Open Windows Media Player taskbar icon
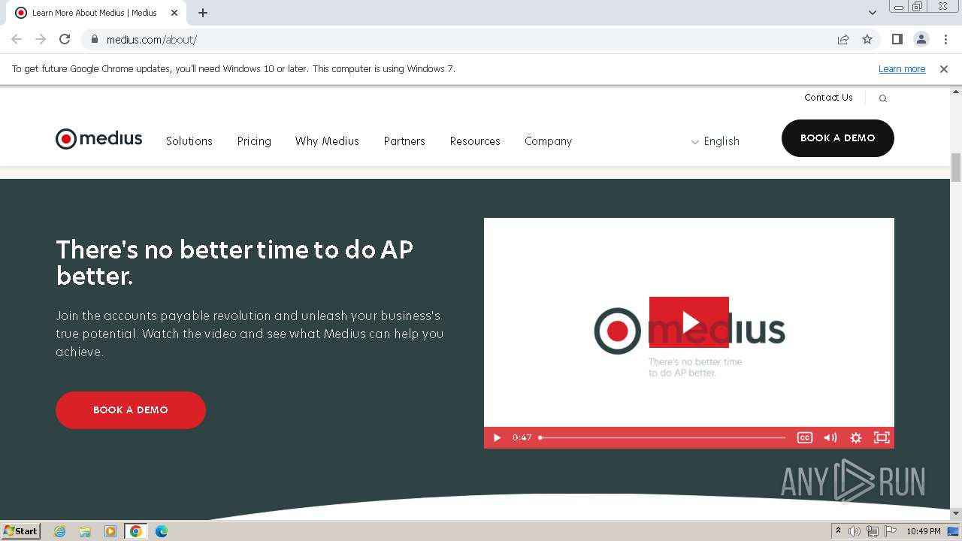Image resolution: width=962 pixels, height=541 pixels. coord(110,531)
